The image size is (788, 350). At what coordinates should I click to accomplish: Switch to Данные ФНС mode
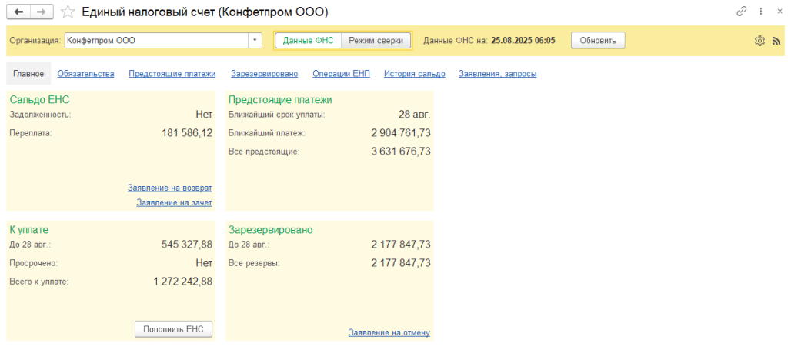pyautogui.click(x=308, y=40)
